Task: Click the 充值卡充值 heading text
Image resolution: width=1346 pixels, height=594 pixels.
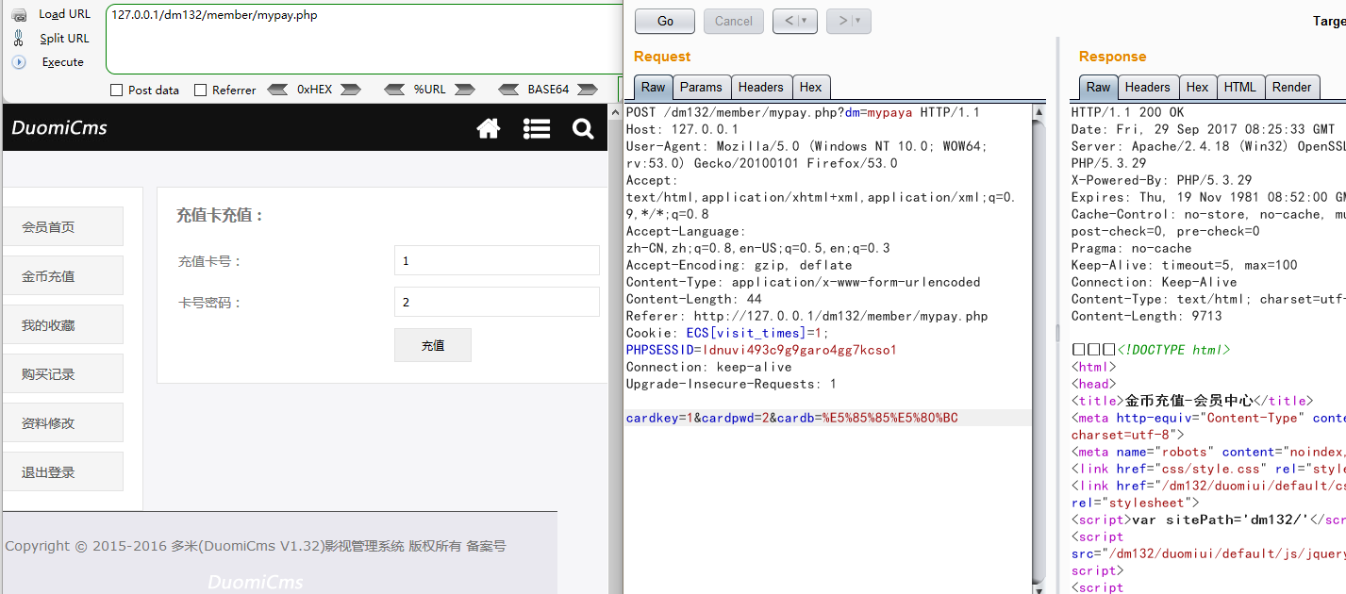Action: tap(221, 215)
